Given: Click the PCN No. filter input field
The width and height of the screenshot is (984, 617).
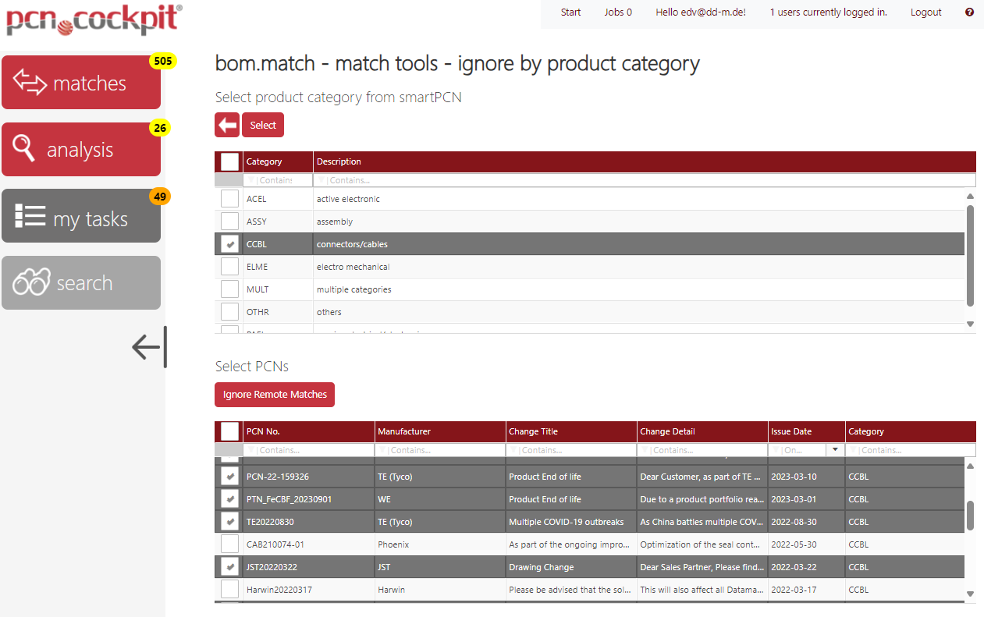Looking at the screenshot, I should click(309, 450).
